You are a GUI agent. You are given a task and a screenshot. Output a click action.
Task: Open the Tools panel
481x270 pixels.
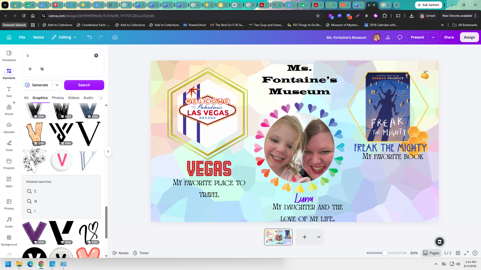[x=9, y=146]
